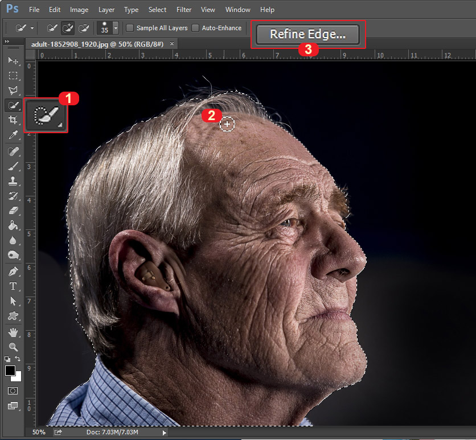Select the Blur tool

pyautogui.click(x=13, y=240)
